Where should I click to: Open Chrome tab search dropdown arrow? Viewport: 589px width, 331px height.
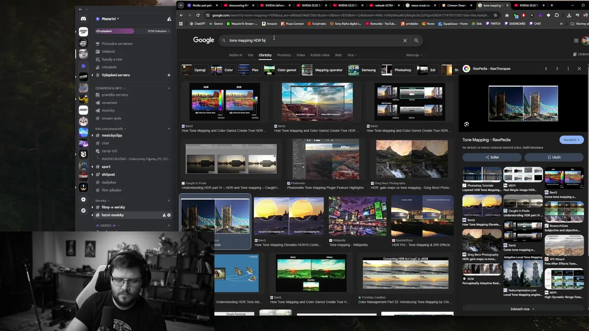tap(181, 6)
